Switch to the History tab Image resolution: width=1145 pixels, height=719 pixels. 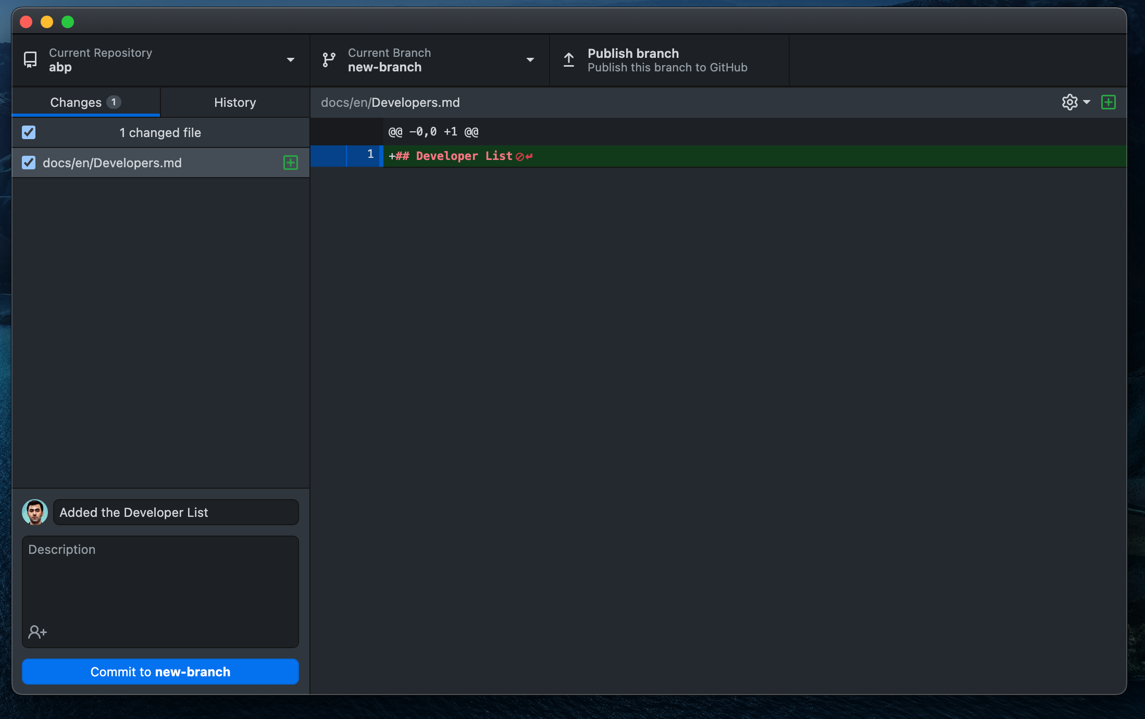235,102
